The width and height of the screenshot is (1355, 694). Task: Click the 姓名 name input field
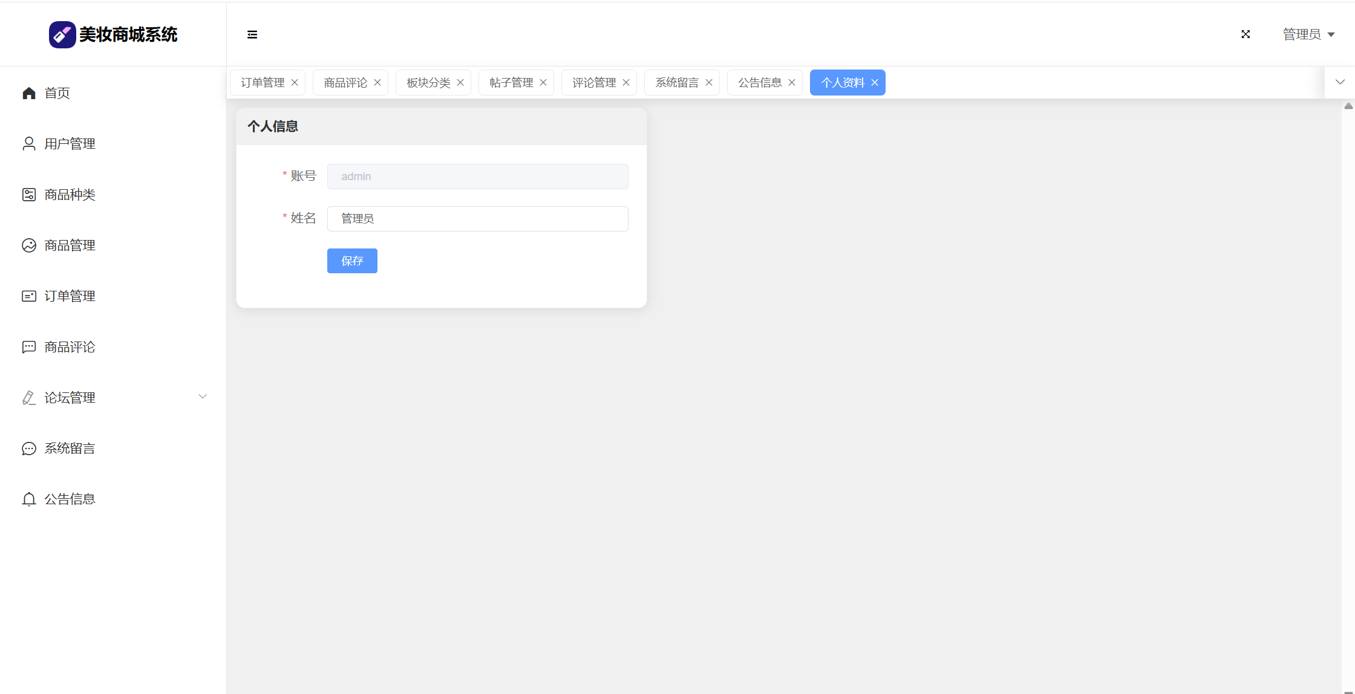(x=477, y=219)
